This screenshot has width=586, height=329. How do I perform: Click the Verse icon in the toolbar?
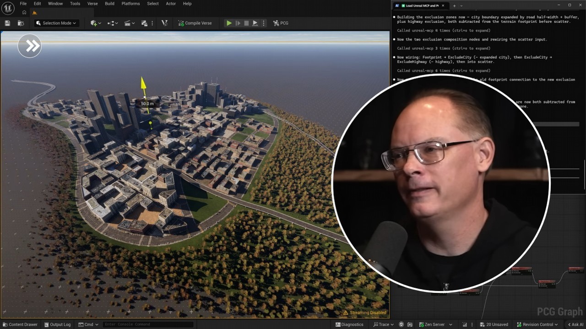[164, 23]
